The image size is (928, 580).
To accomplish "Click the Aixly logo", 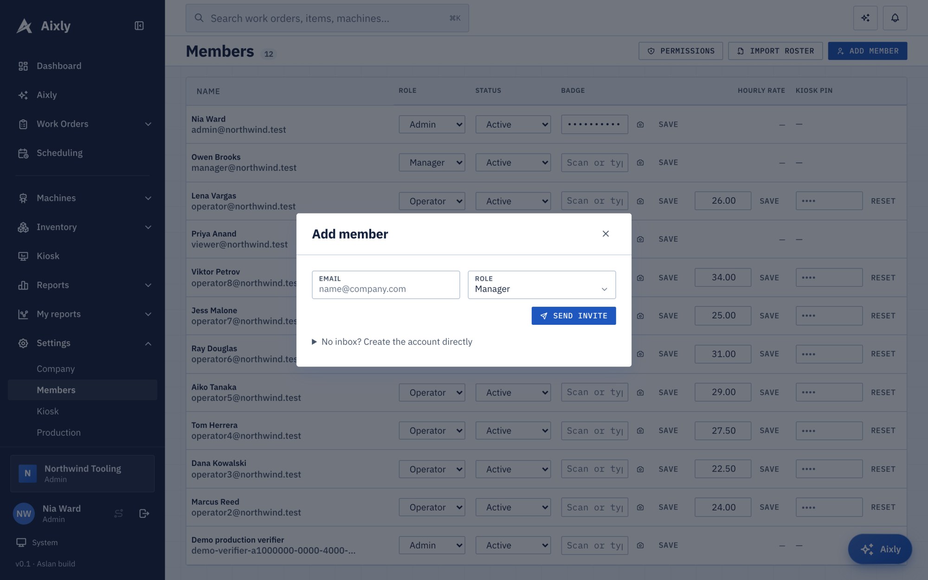I will coord(44,26).
